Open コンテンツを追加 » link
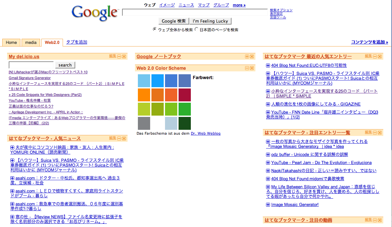392x227 pixels. tap(369, 42)
